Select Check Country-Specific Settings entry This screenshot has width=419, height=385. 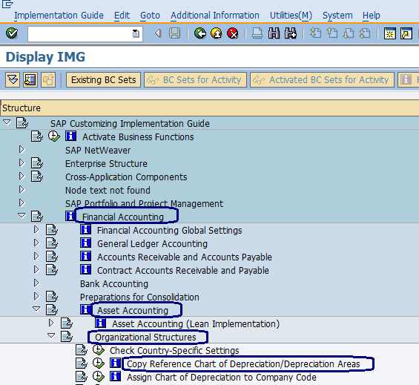click(x=174, y=351)
